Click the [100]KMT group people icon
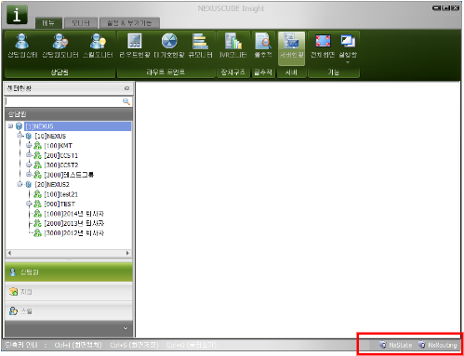Screen dimensions: 464x356 37,146
